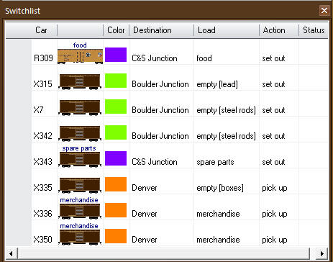
Task: Close the Switchlist window
Action: [324, 11]
